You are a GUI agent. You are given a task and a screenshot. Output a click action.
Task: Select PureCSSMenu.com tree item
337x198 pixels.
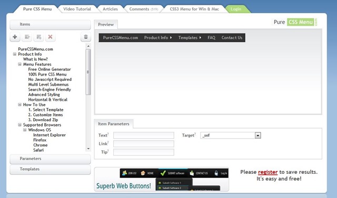35,49
